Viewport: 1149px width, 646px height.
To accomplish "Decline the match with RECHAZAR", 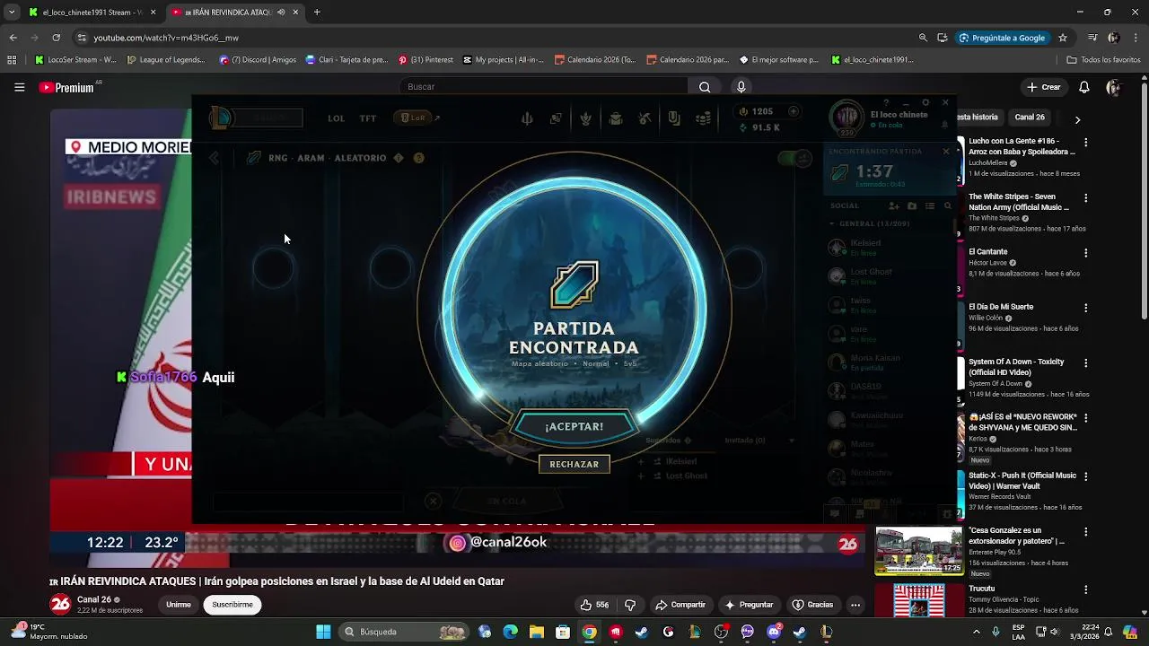I will (x=574, y=464).
